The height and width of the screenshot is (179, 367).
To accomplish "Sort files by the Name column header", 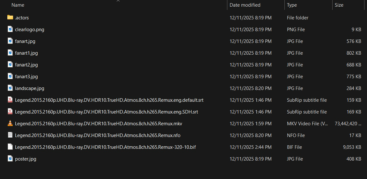I will (18, 5).
